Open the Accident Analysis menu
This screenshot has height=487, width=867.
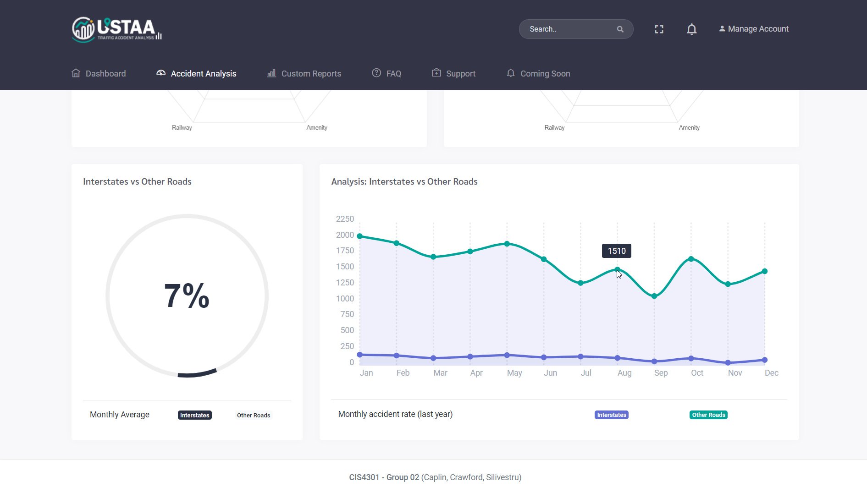click(203, 74)
